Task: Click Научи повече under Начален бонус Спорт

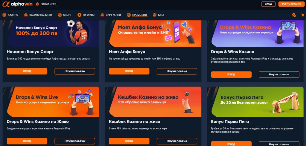Action: click(75, 71)
